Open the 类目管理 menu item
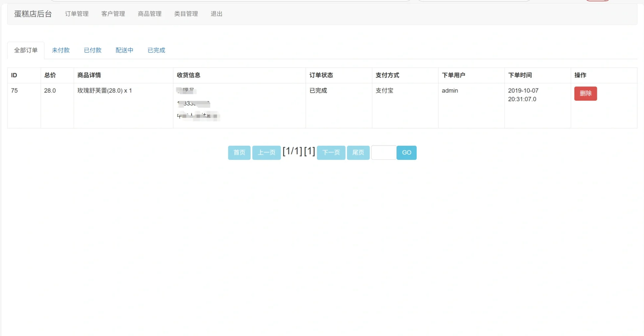The image size is (644, 336). click(186, 14)
